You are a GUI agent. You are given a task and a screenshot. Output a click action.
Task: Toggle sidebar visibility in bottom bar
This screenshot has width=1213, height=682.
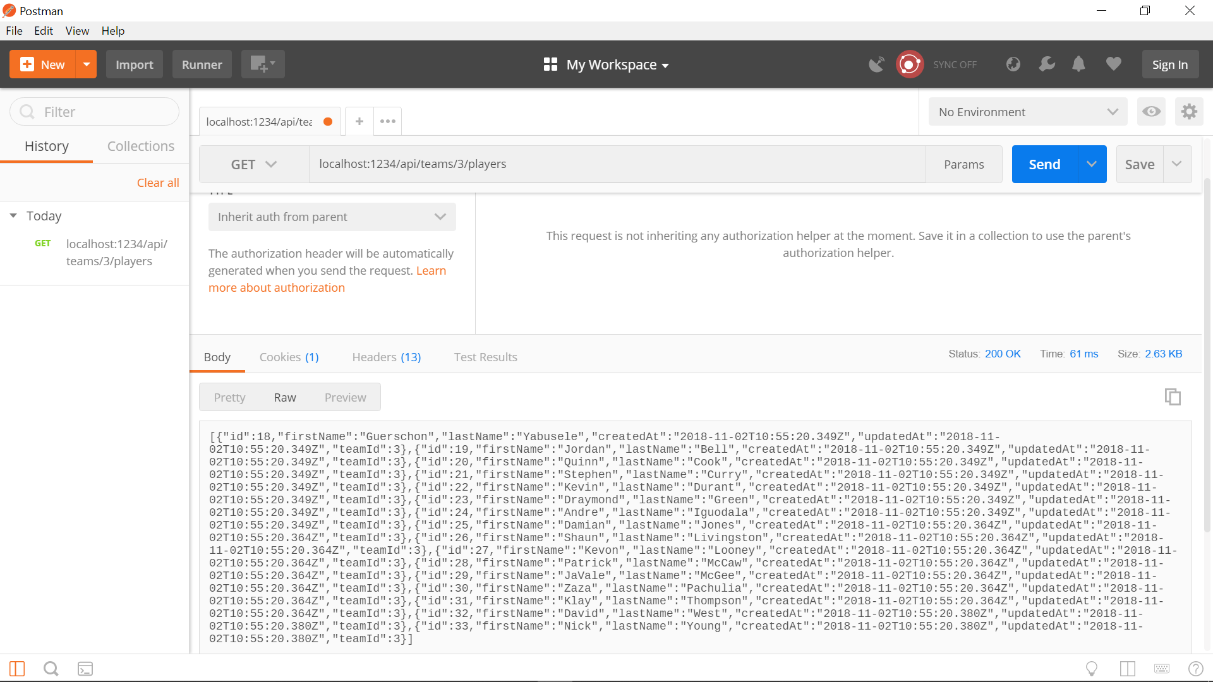[17, 669]
